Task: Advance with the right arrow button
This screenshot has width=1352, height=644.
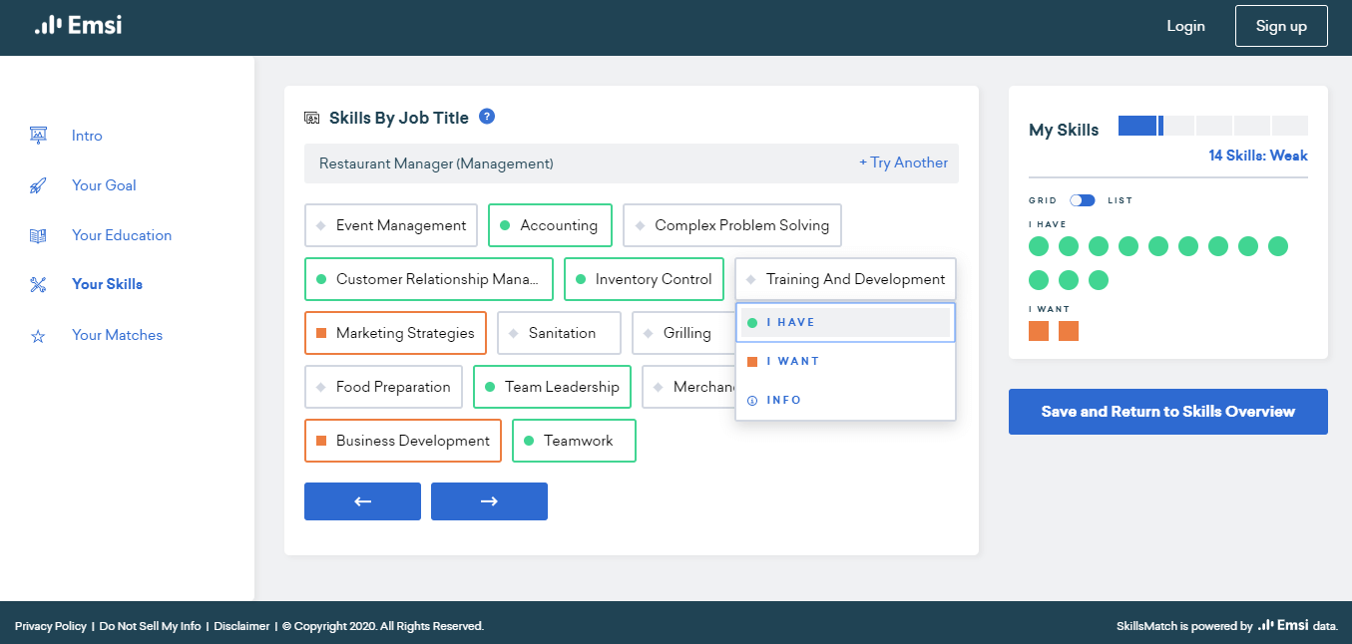Action: 489,501
